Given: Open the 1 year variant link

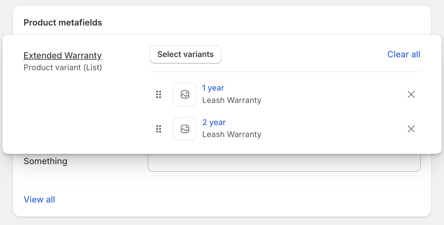Looking at the screenshot, I should pyautogui.click(x=213, y=88).
